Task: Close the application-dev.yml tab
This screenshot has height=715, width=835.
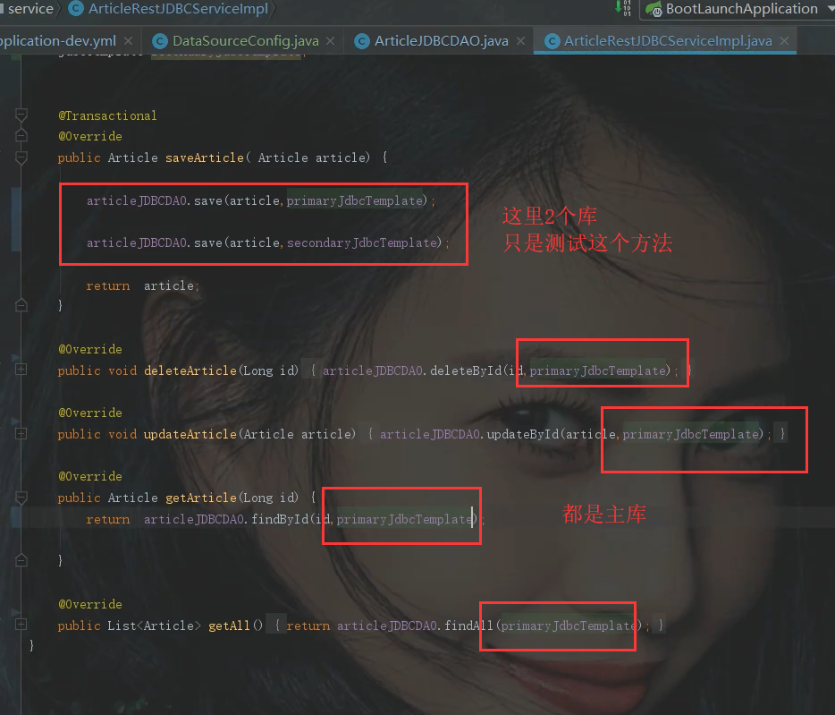Action: pos(129,41)
